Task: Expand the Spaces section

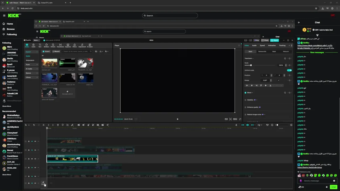Action: click(31, 73)
